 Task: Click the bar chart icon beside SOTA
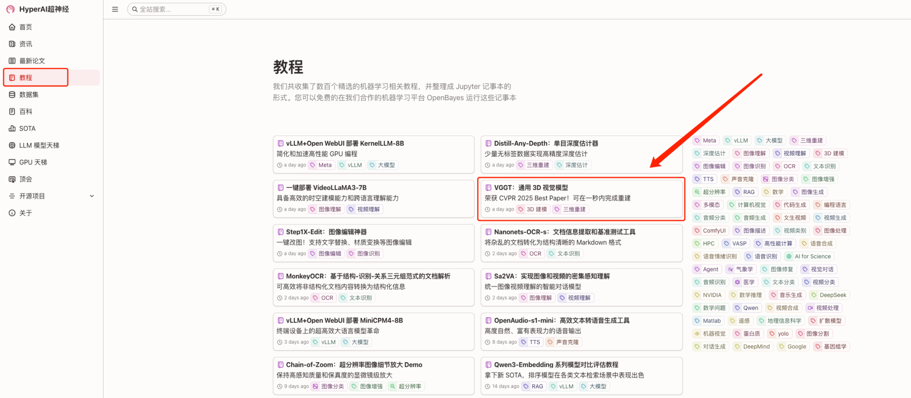(12, 129)
